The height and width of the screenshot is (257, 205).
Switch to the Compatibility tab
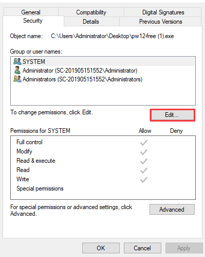click(91, 12)
